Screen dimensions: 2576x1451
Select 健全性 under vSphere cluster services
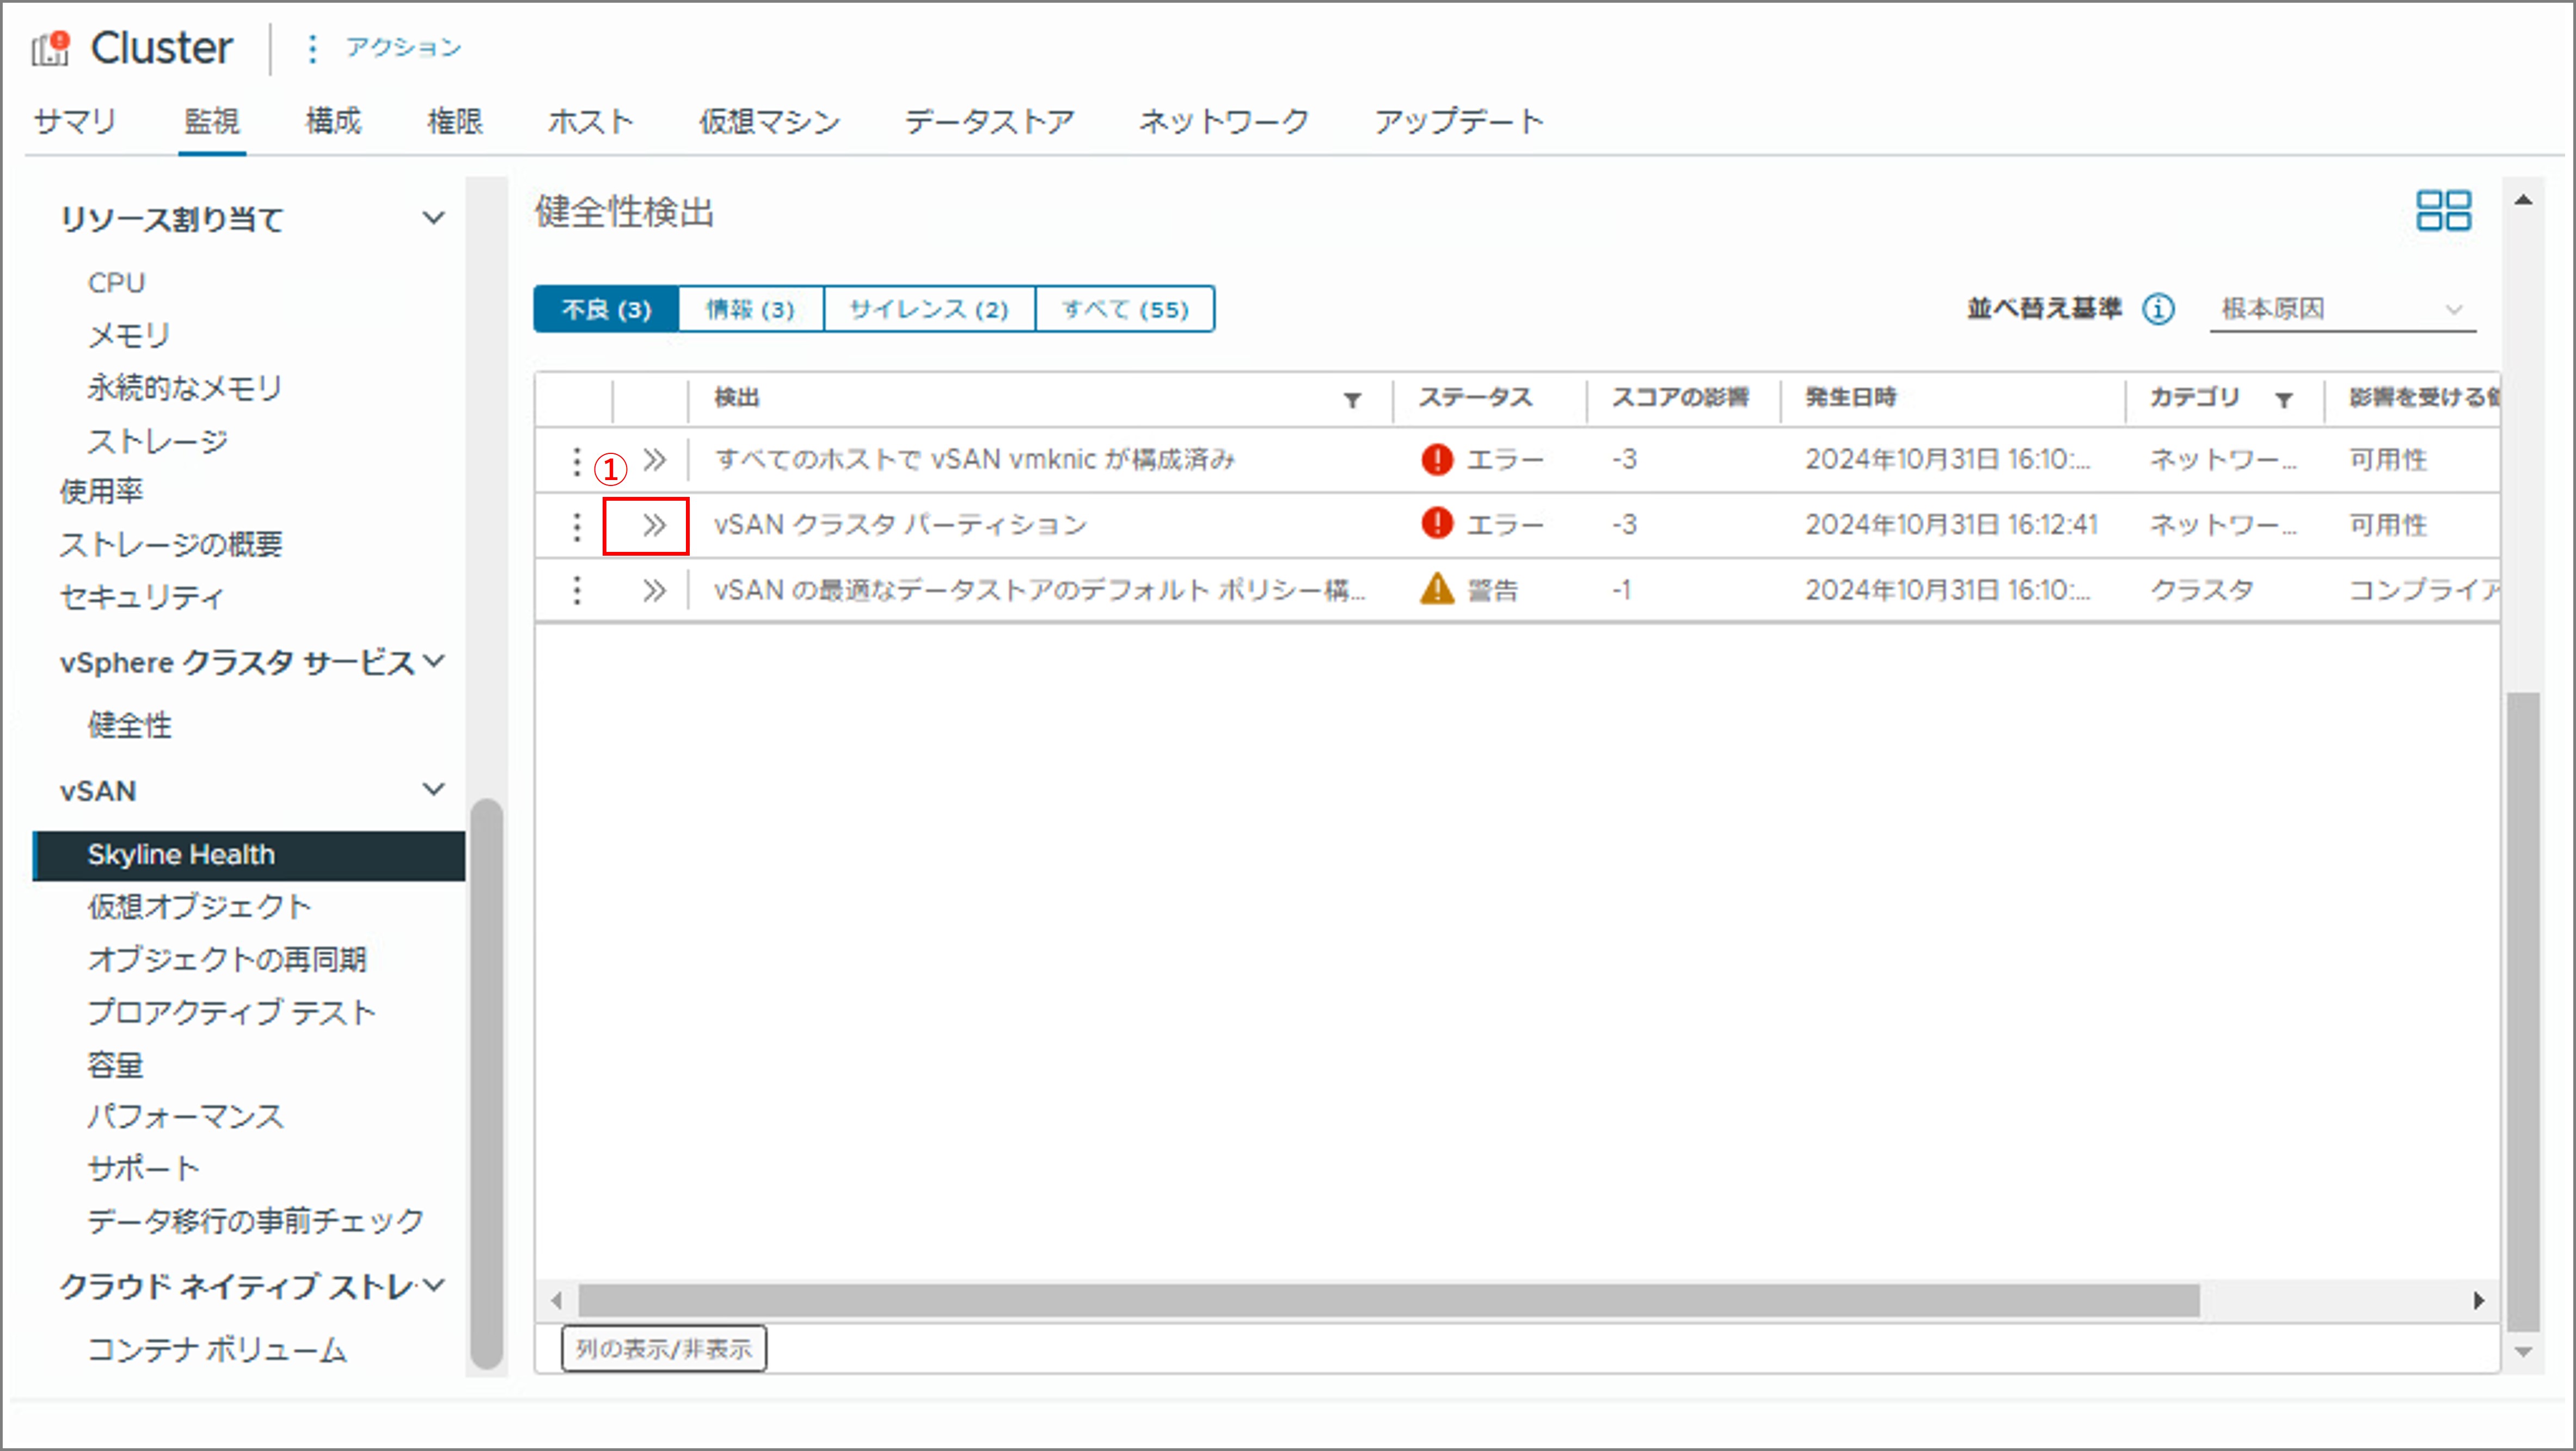[x=130, y=725]
